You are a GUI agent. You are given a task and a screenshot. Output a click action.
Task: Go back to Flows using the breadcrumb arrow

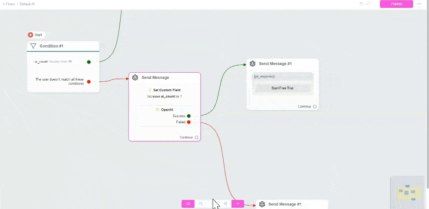[x=4, y=4]
